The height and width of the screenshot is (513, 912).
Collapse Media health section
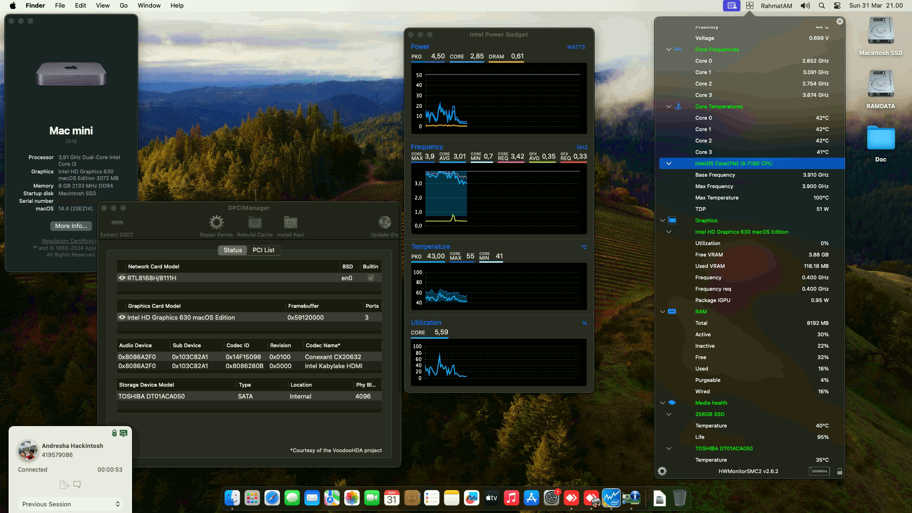coord(663,403)
